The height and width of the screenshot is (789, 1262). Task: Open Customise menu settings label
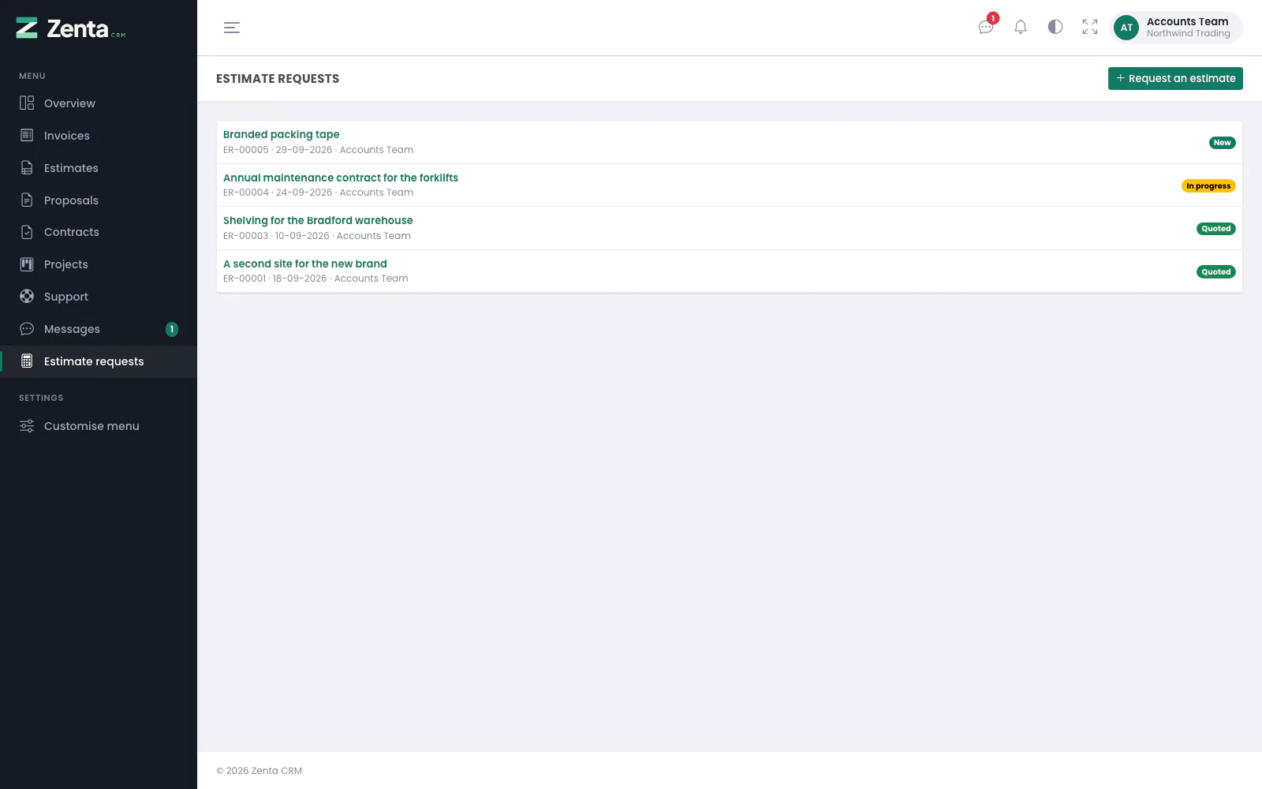(91, 426)
